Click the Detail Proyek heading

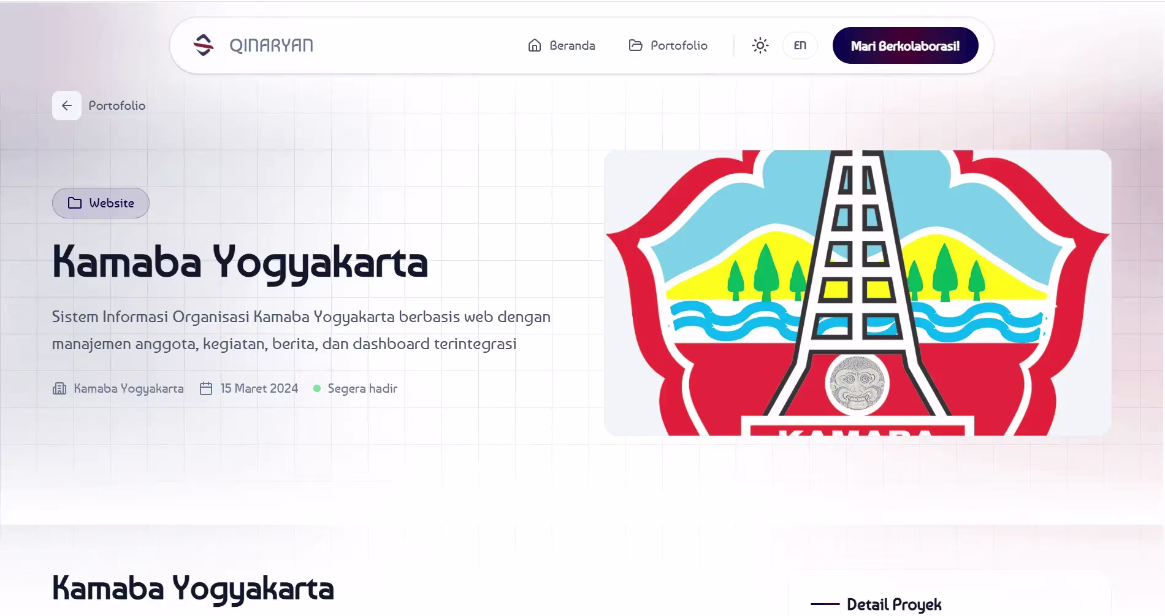pyautogui.click(x=894, y=604)
